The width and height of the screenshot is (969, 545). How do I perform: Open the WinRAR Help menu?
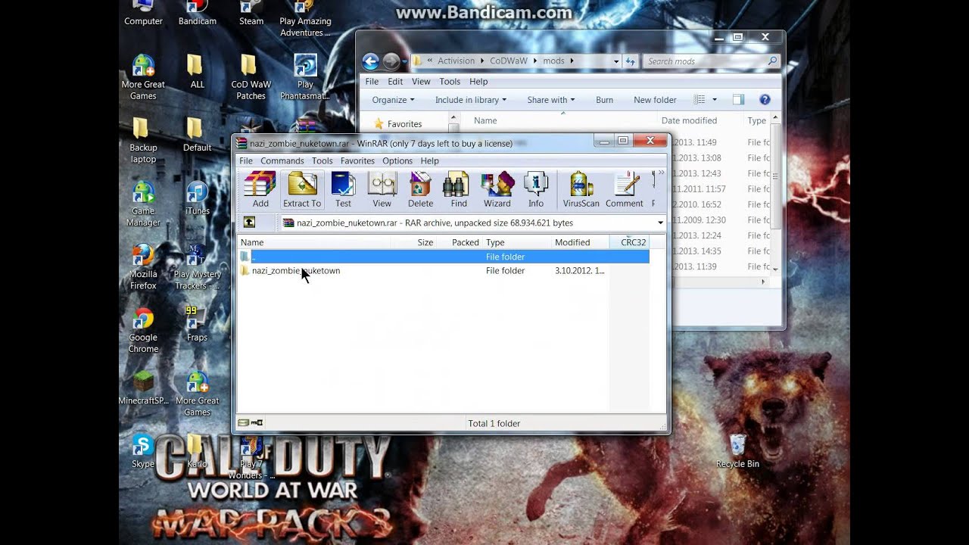[x=429, y=160]
